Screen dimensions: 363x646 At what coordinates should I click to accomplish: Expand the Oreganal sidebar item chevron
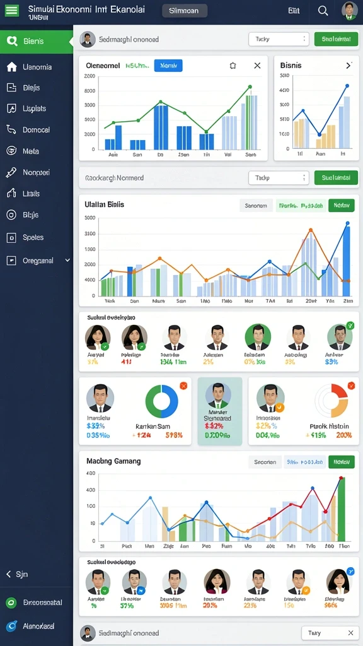(x=67, y=261)
